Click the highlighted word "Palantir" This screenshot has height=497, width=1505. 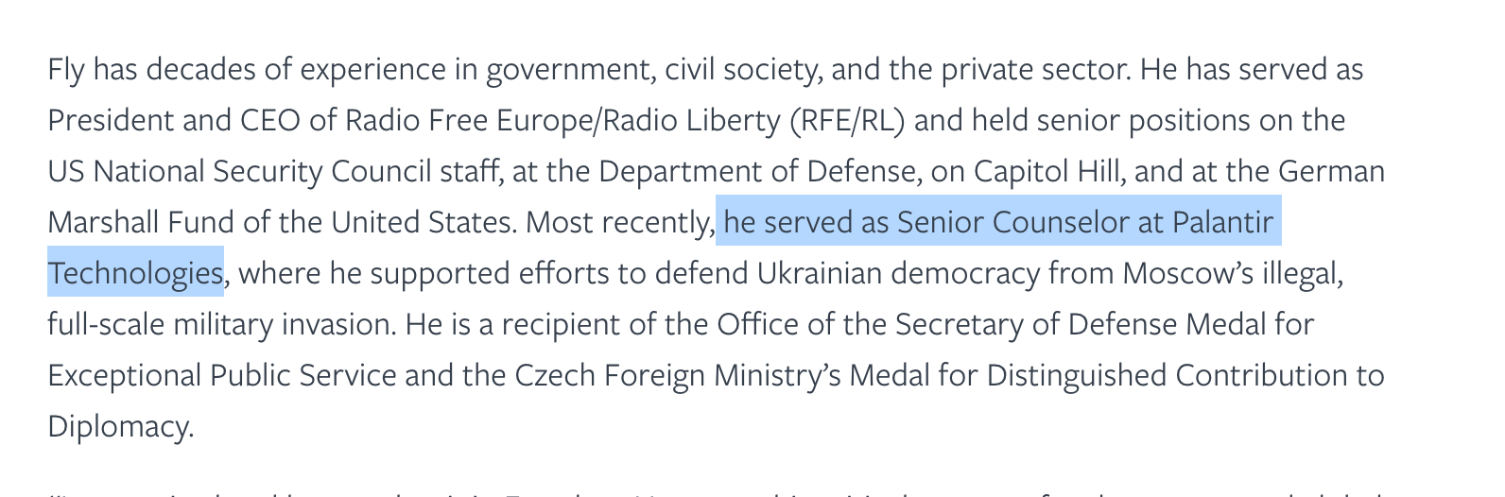pos(1223,223)
